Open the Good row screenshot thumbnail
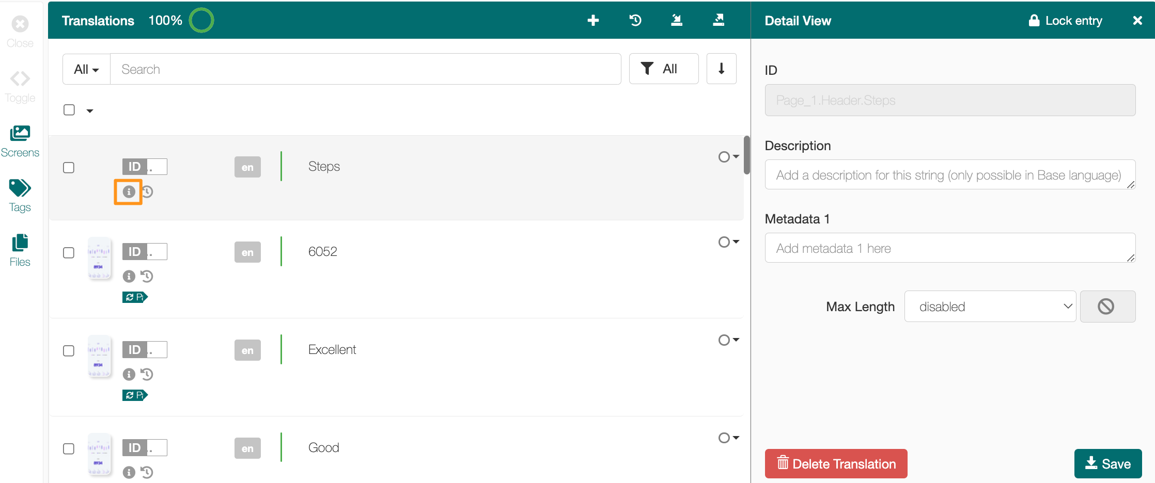 (99, 455)
